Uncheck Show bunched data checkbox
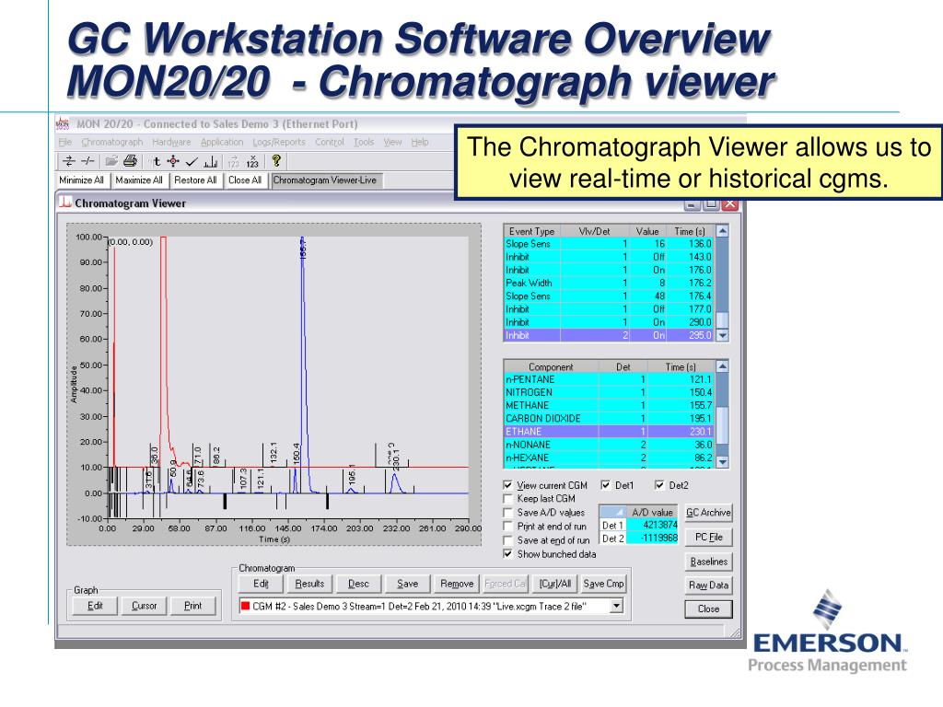 pyautogui.click(x=507, y=553)
